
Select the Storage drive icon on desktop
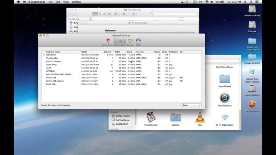[x=252, y=25]
